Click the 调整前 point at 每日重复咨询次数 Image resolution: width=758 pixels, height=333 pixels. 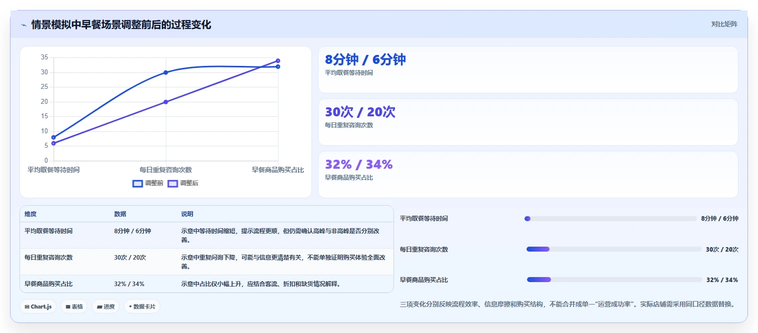pyautogui.click(x=165, y=72)
